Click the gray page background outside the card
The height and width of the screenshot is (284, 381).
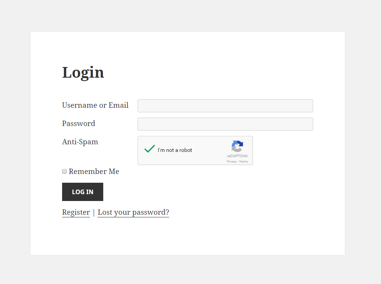(x=362, y=152)
